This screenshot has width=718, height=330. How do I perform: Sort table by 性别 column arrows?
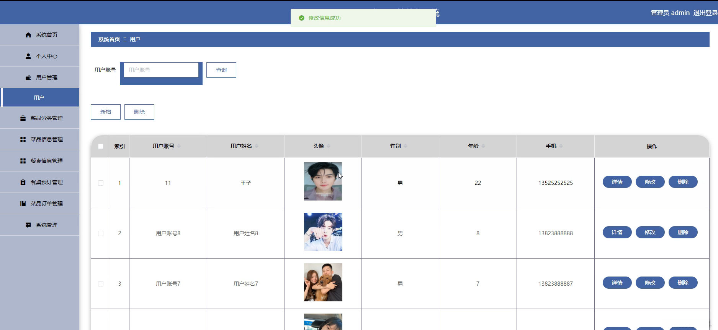(406, 146)
